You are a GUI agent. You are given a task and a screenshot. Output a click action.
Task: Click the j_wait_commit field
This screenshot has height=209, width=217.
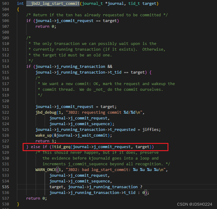[92, 135]
